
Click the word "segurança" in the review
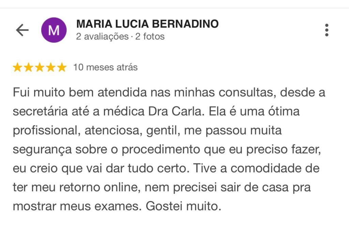(37, 150)
